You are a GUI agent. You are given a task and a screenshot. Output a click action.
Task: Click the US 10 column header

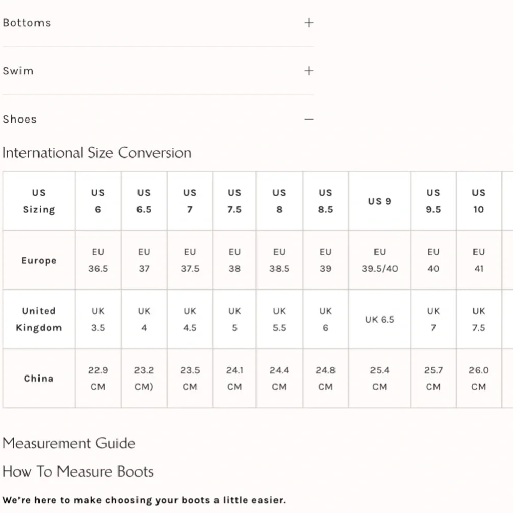point(479,201)
